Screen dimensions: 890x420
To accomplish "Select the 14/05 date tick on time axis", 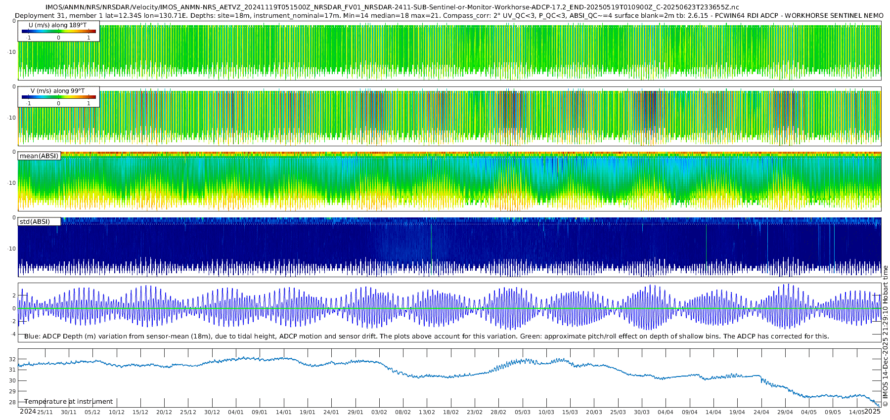I will 856,412.
